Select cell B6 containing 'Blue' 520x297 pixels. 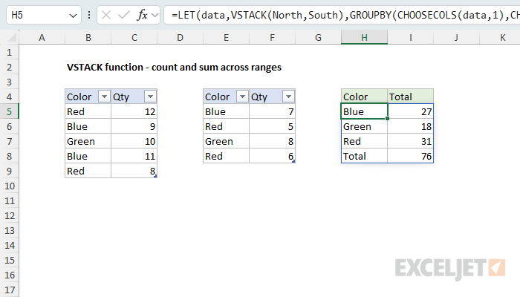coord(88,127)
